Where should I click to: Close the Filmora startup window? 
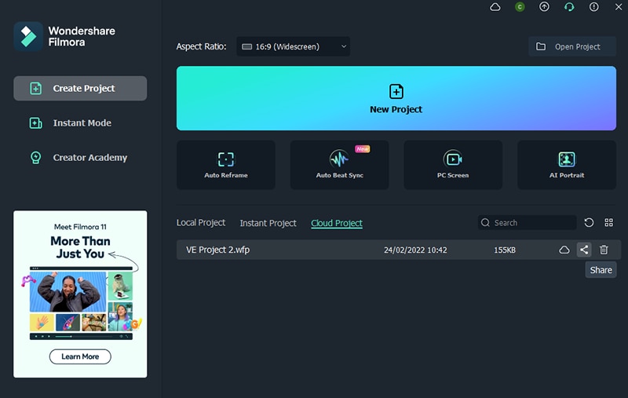pyautogui.click(x=619, y=7)
